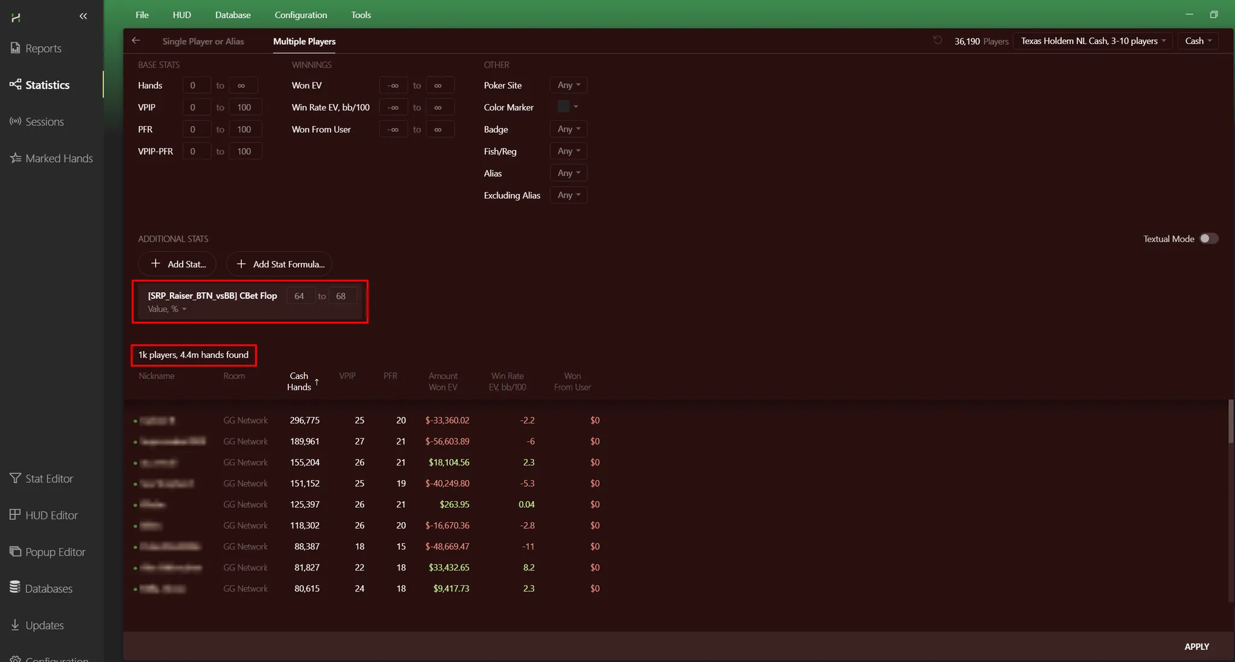Open the Value, % dropdown under CBet Flop
This screenshot has width=1235, height=662.
167,309
